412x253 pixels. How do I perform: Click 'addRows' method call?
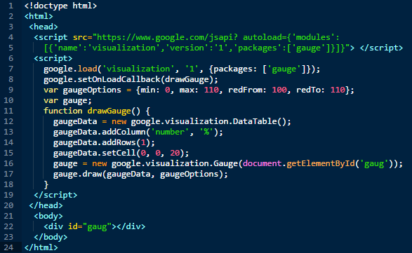[119, 142]
